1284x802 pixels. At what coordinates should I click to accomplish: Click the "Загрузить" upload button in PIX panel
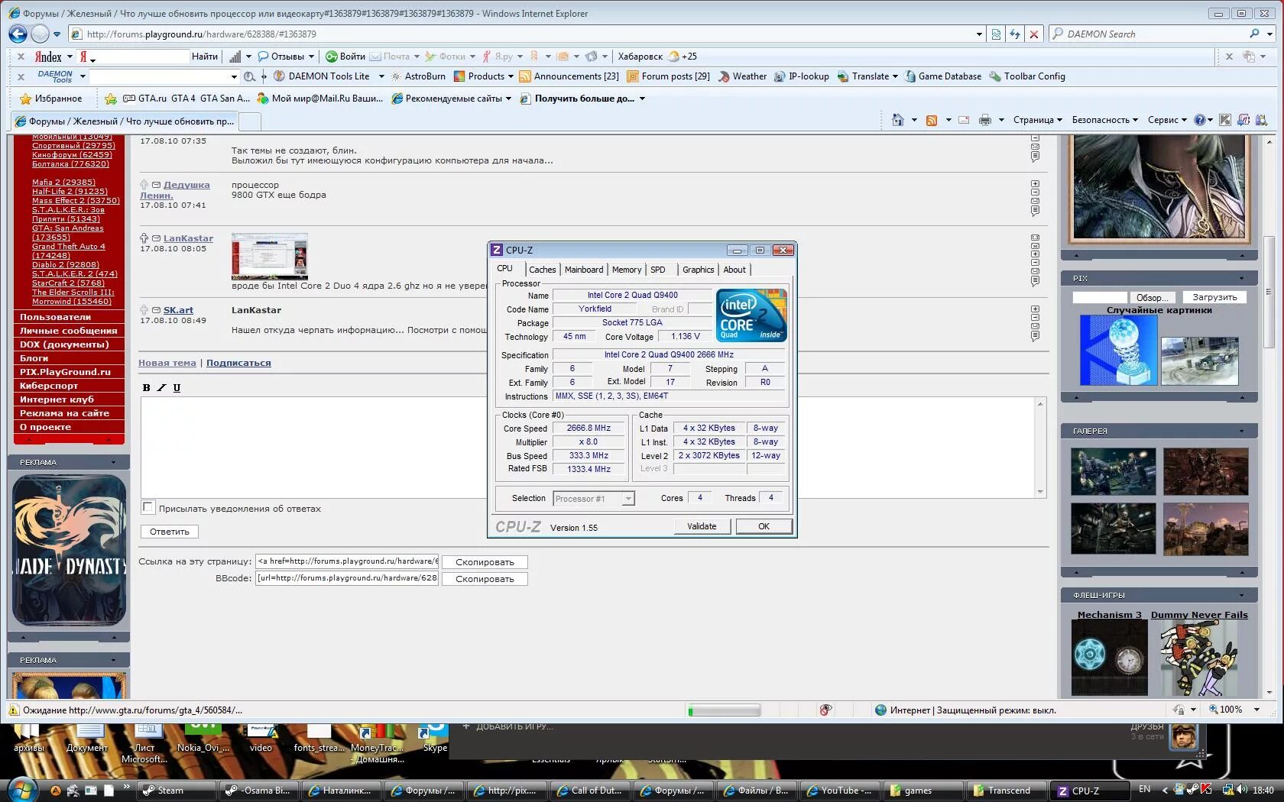click(1214, 297)
